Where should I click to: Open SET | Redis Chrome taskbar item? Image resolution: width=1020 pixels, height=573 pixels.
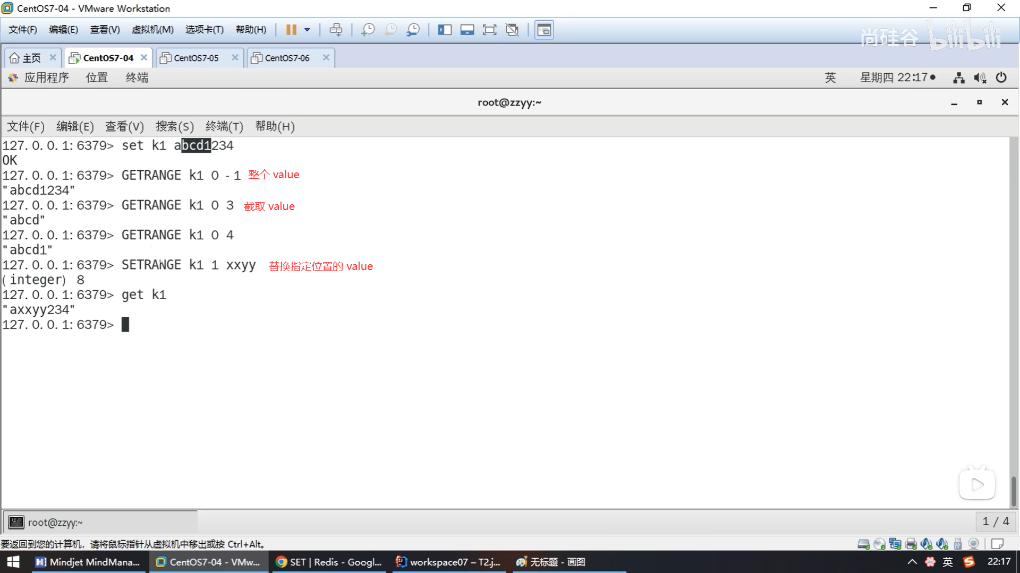pyautogui.click(x=329, y=562)
